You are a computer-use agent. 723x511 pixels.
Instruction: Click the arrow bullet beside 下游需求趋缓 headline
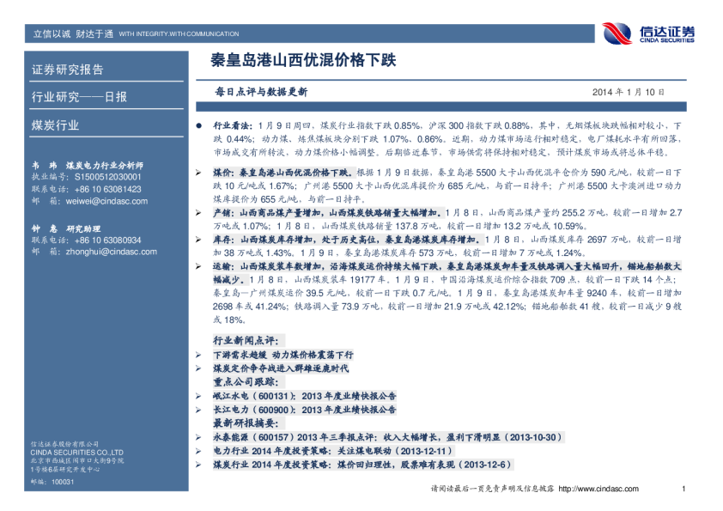(x=199, y=355)
